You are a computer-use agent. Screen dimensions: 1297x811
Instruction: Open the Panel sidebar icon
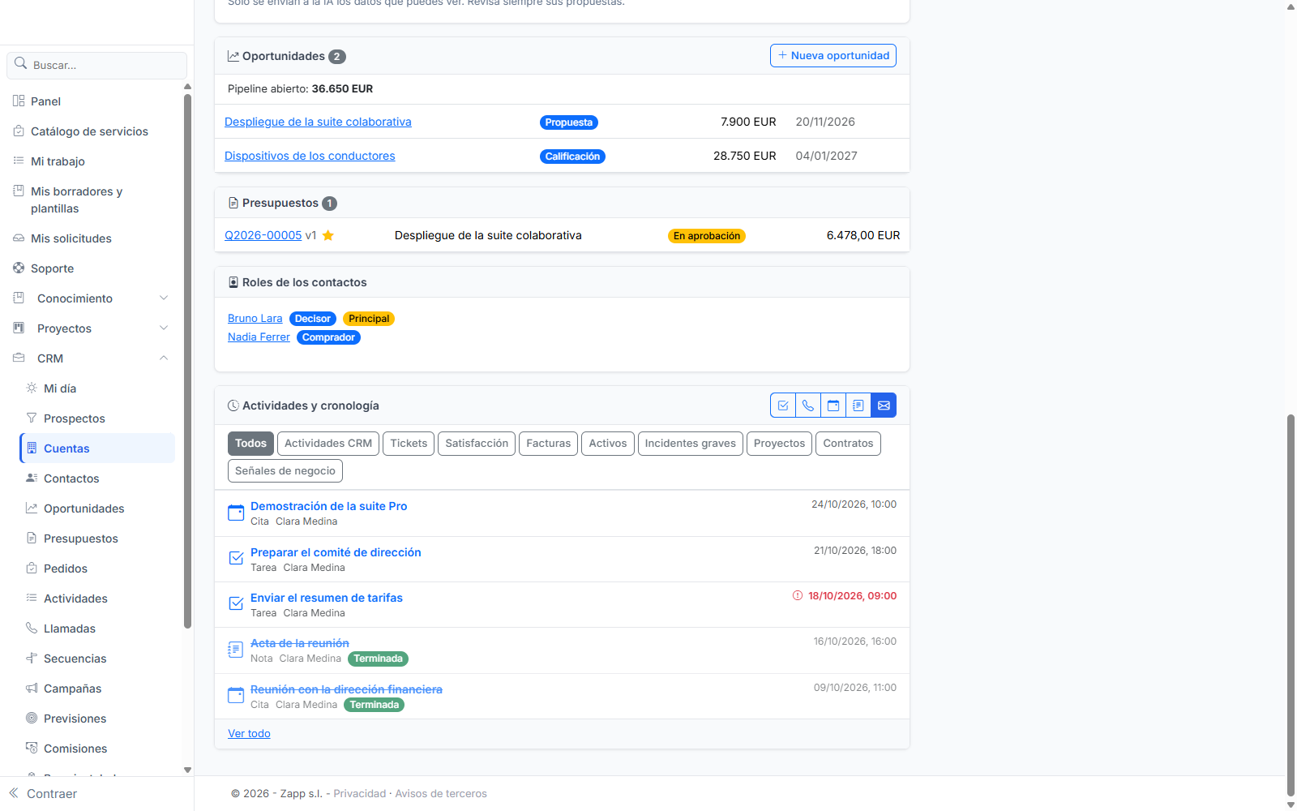[19, 101]
